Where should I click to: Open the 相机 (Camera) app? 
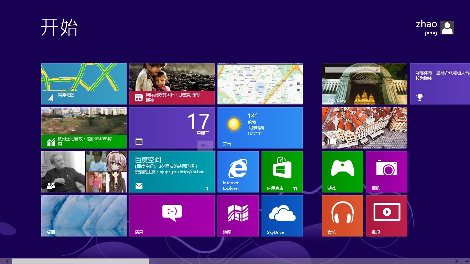(x=386, y=172)
